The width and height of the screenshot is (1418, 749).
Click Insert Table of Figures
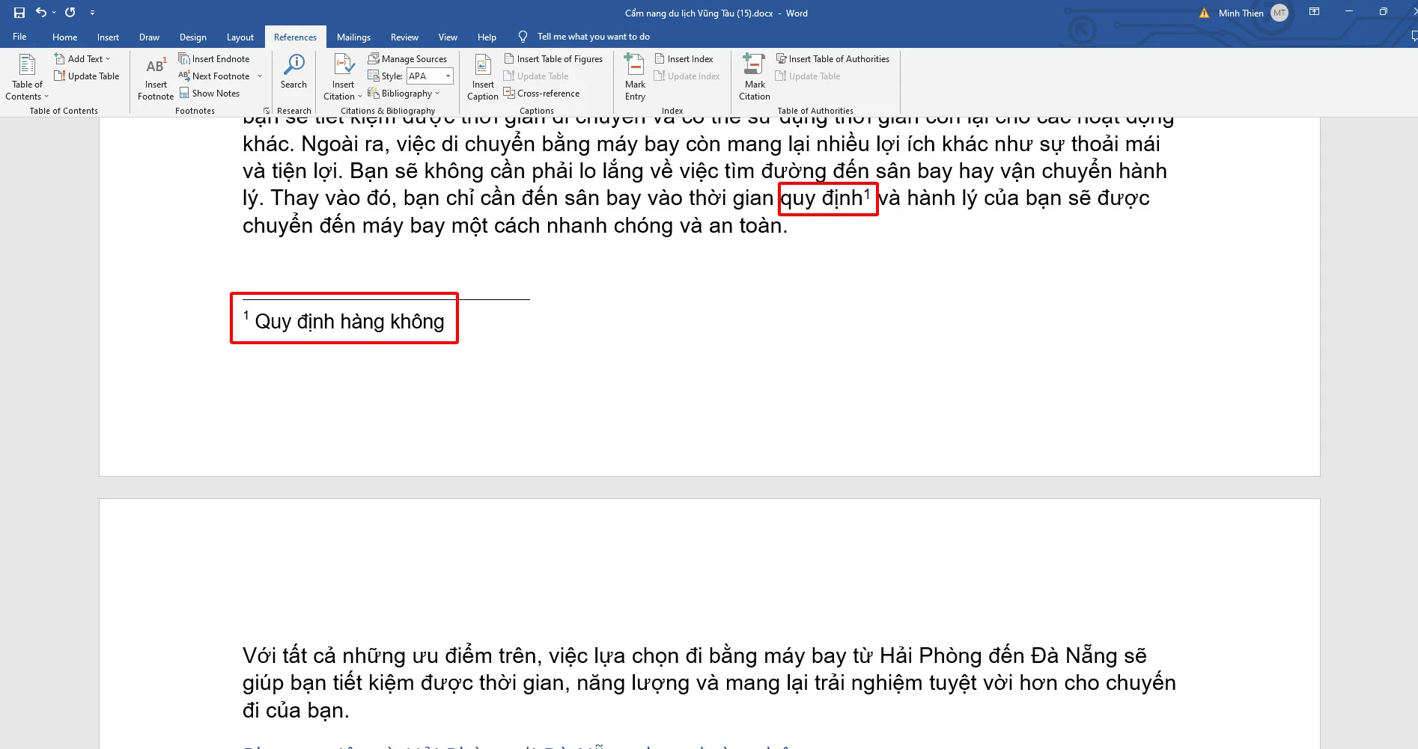(x=553, y=58)
